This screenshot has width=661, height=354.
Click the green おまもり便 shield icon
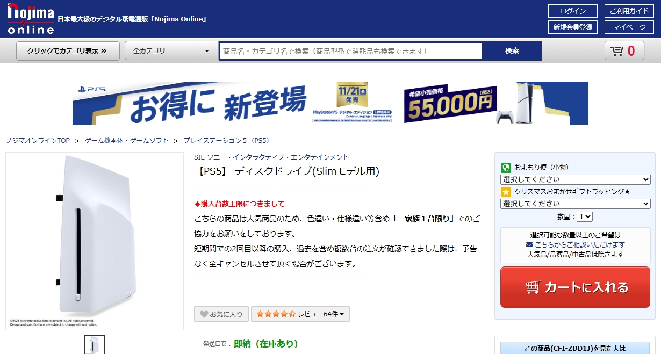(x=506, y=168)
